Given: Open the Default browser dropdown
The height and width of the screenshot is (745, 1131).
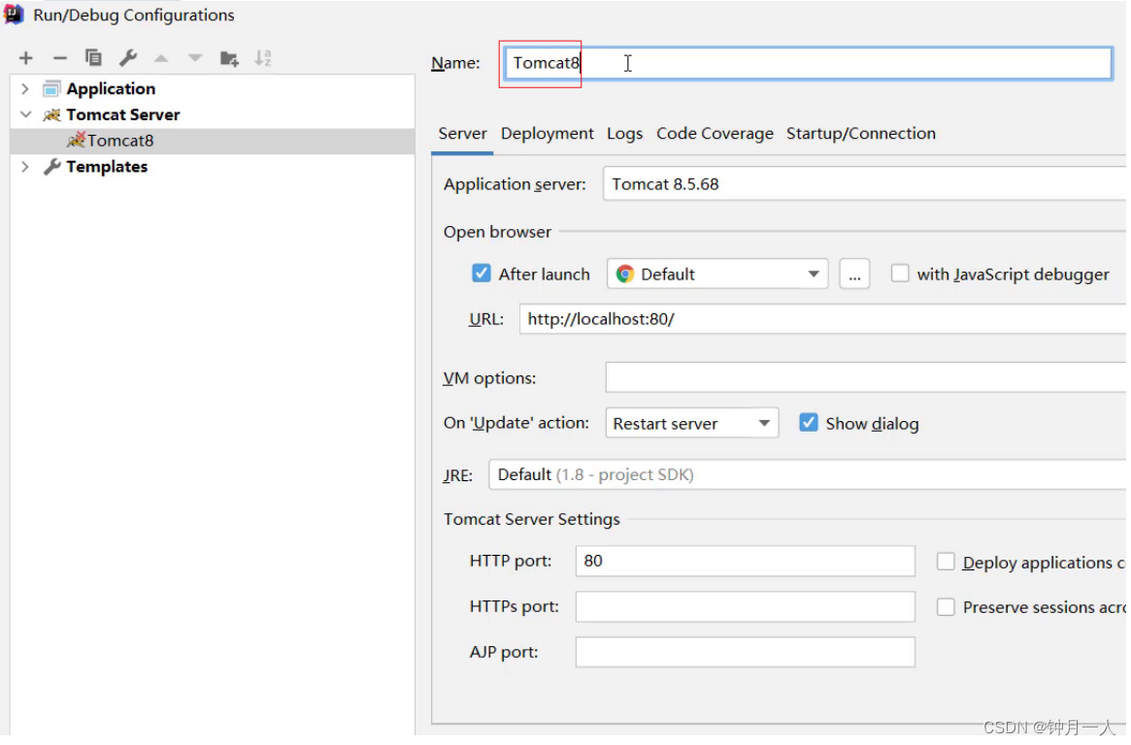Looking at the screenshot, I should [717, 275].
